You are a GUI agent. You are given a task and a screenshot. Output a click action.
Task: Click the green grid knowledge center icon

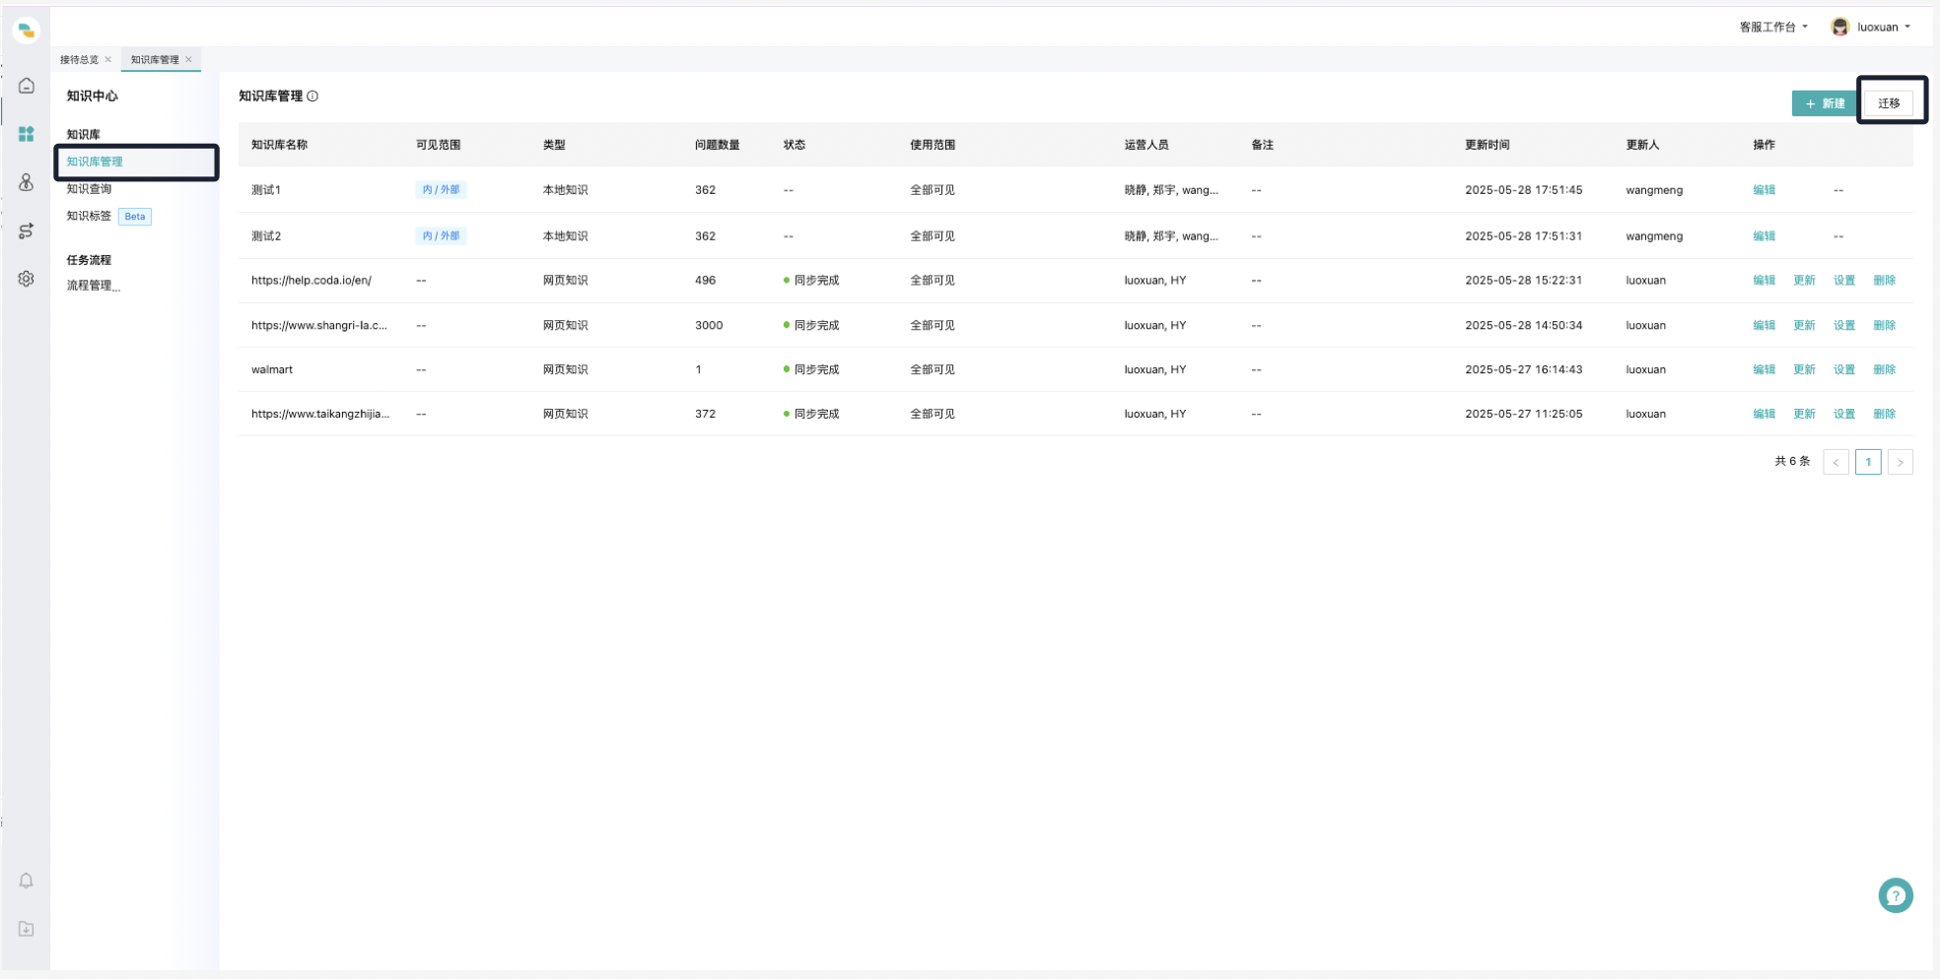point(27,134)
